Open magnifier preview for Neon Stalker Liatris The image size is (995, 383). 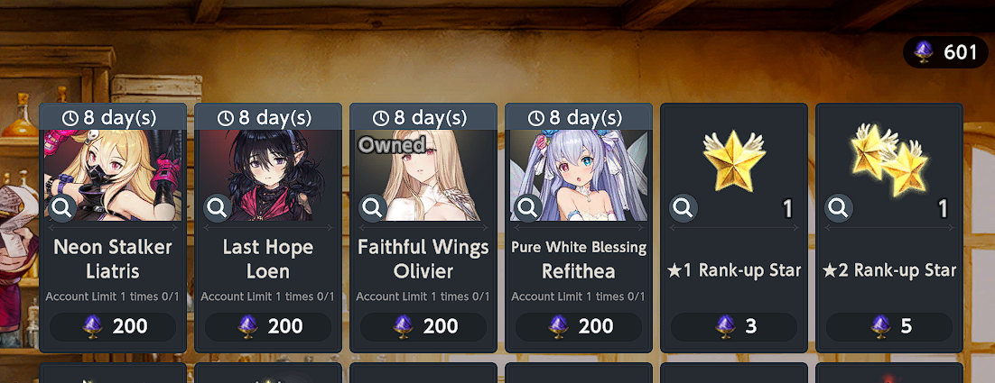tap(62, 207)
